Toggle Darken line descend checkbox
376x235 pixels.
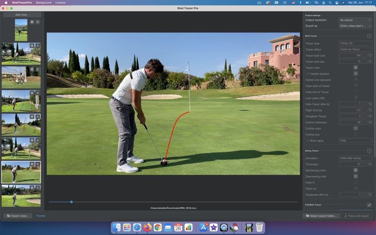356,79
